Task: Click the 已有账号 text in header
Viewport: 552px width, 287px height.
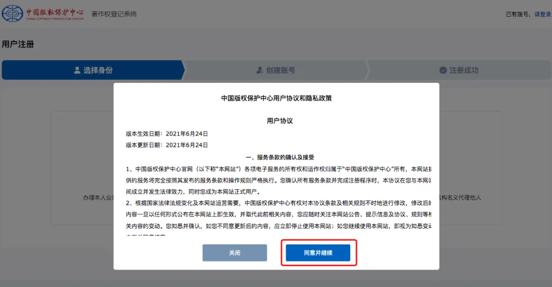Action: point(517,14)
